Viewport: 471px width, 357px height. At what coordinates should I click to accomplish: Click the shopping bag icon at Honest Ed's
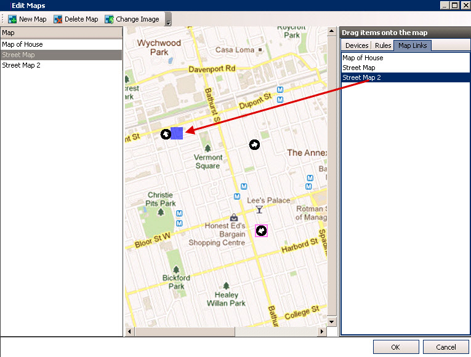(x=234, y=217)
